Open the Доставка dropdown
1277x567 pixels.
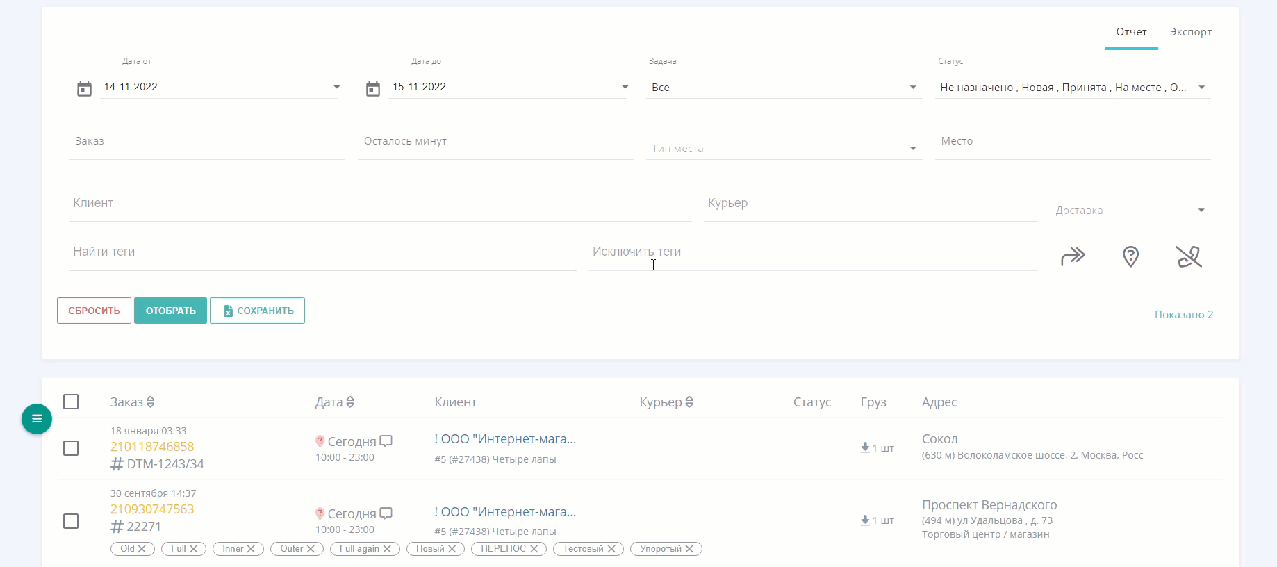(1130, 211)
